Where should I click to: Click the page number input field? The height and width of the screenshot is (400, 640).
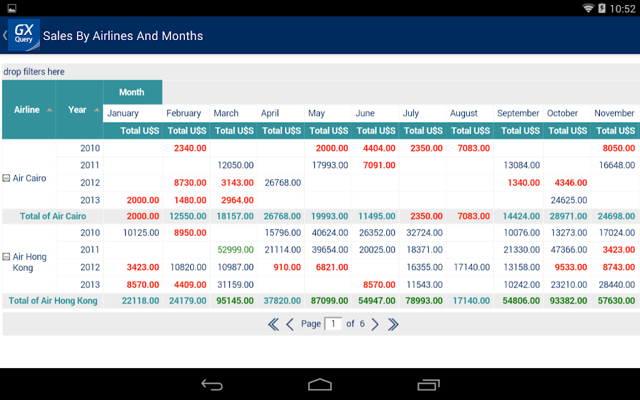[x=333, y=324]
